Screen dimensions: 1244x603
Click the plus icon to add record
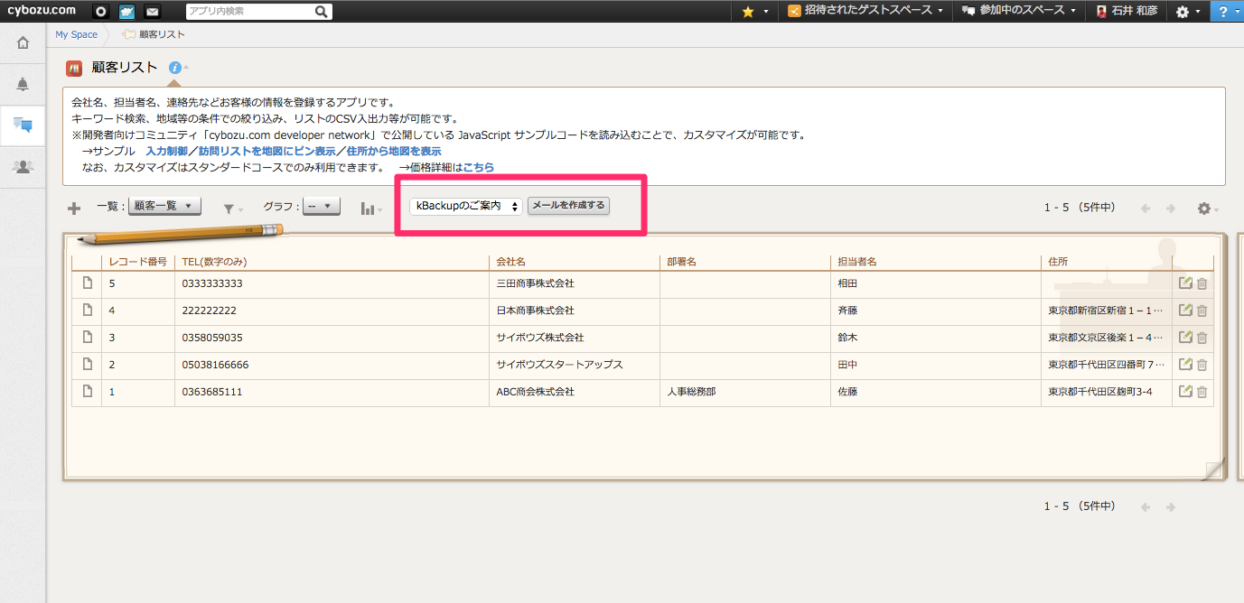point(74,209)
